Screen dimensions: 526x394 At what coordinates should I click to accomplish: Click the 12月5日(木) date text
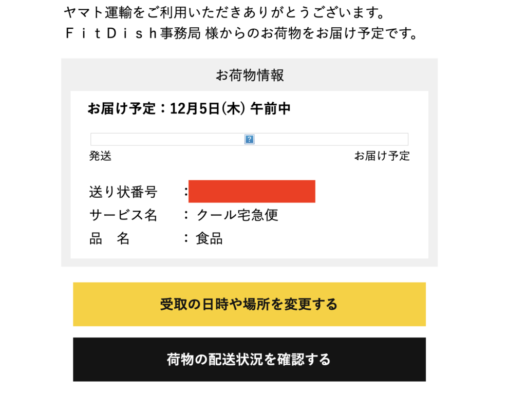(x=208, y=108)
